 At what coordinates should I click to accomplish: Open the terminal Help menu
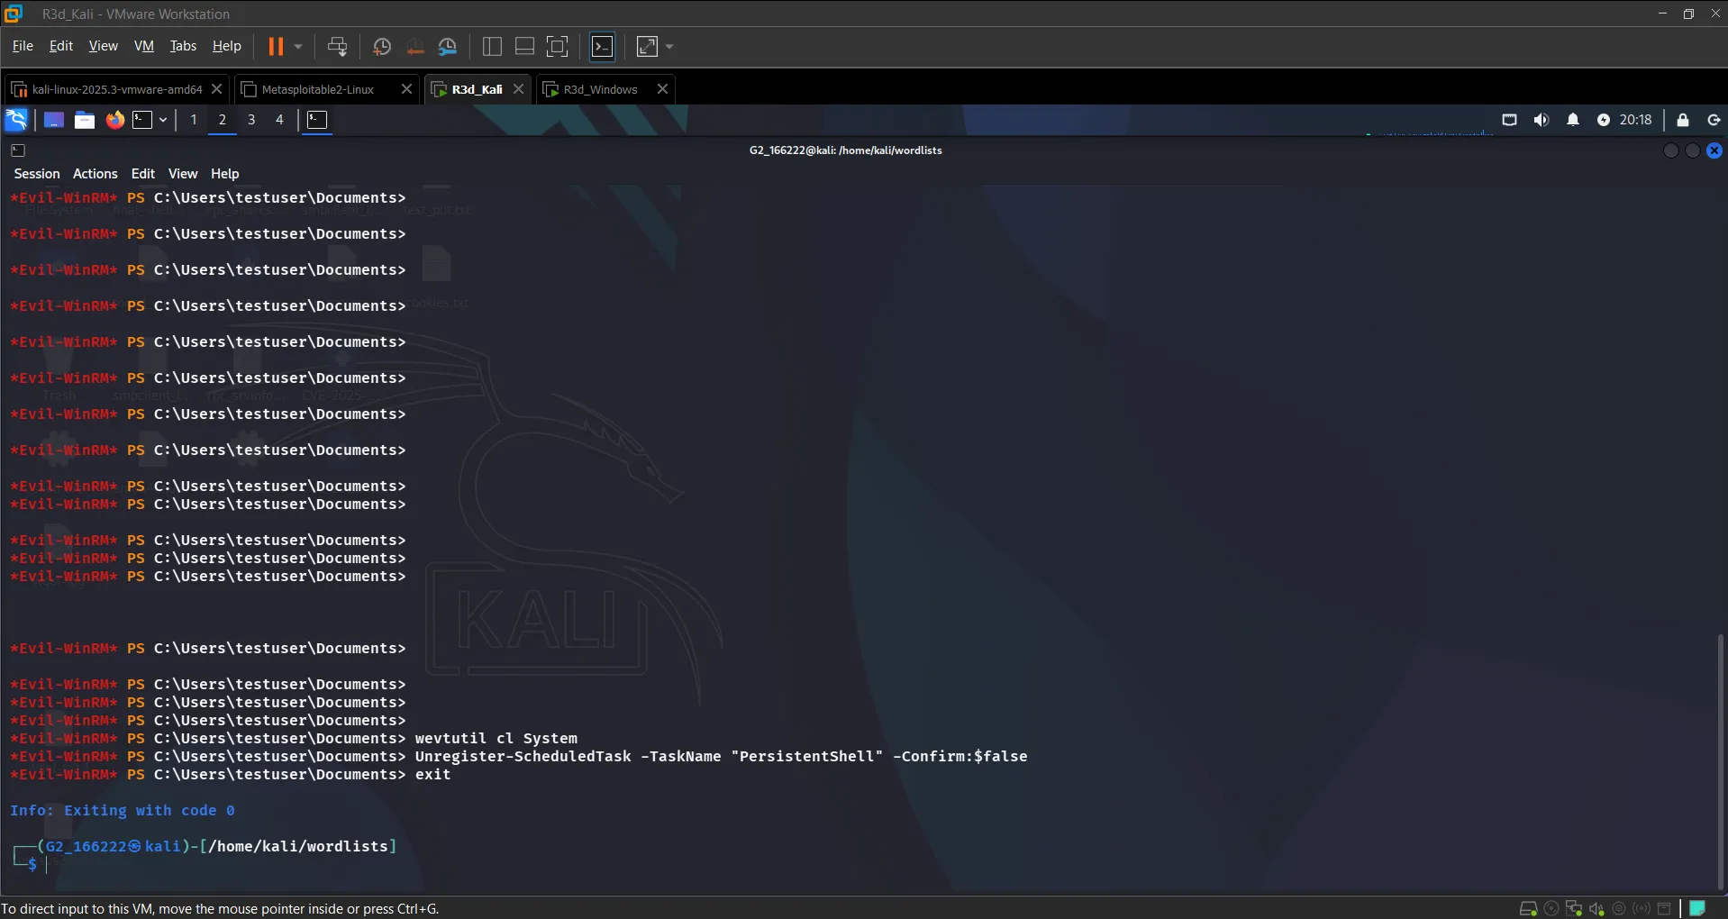225,174
